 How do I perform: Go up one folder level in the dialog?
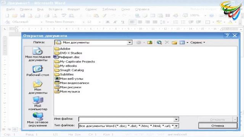150,42
